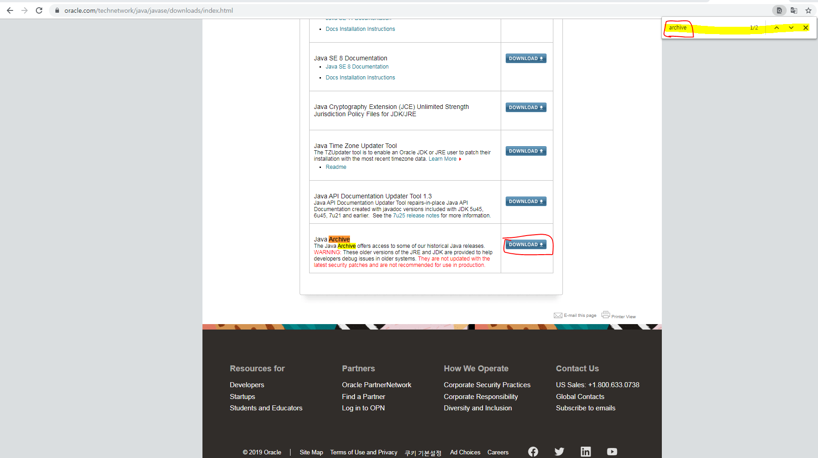
Task: Open Diversity and Inclusion link
Action: click(x=478, y=408)
